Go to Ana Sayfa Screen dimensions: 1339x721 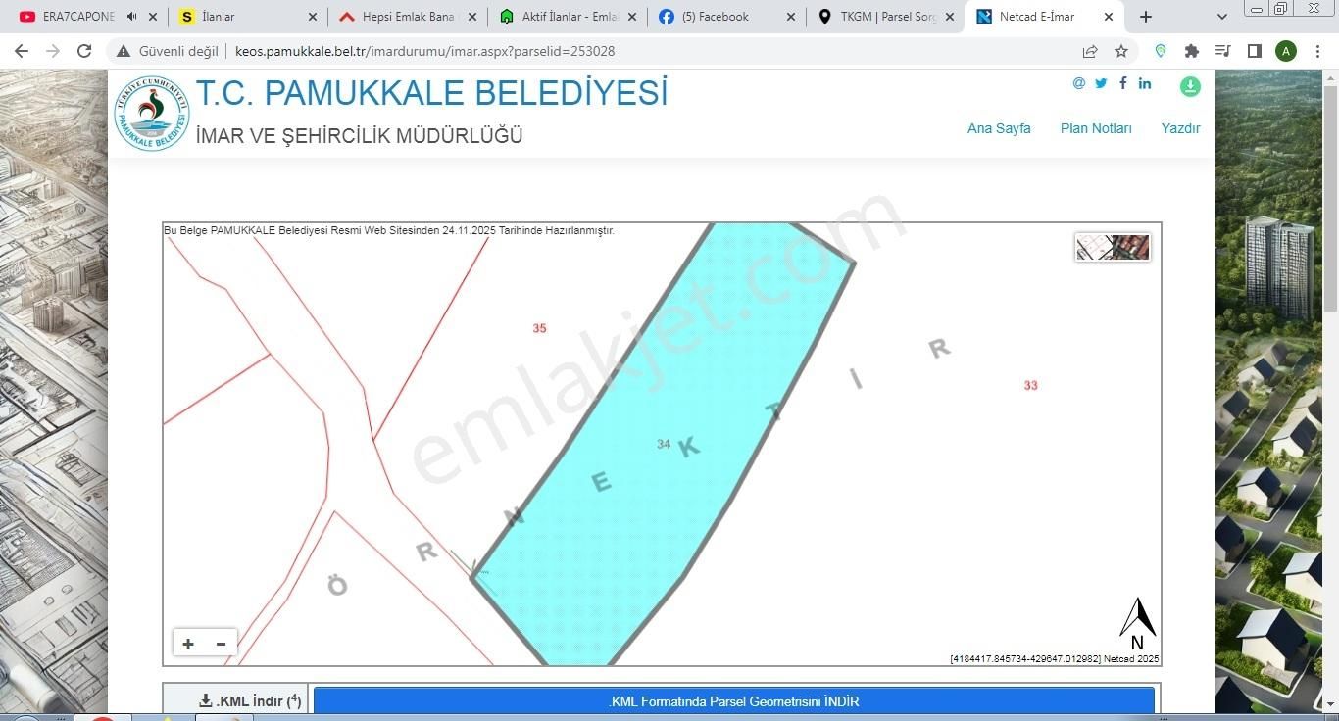998,128
